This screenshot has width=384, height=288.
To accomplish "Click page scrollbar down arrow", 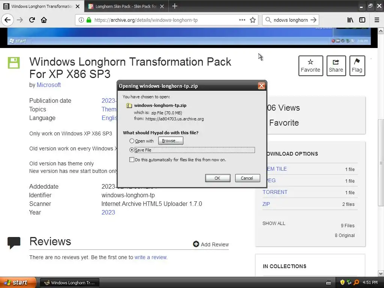I will click(x=381, y=273).
